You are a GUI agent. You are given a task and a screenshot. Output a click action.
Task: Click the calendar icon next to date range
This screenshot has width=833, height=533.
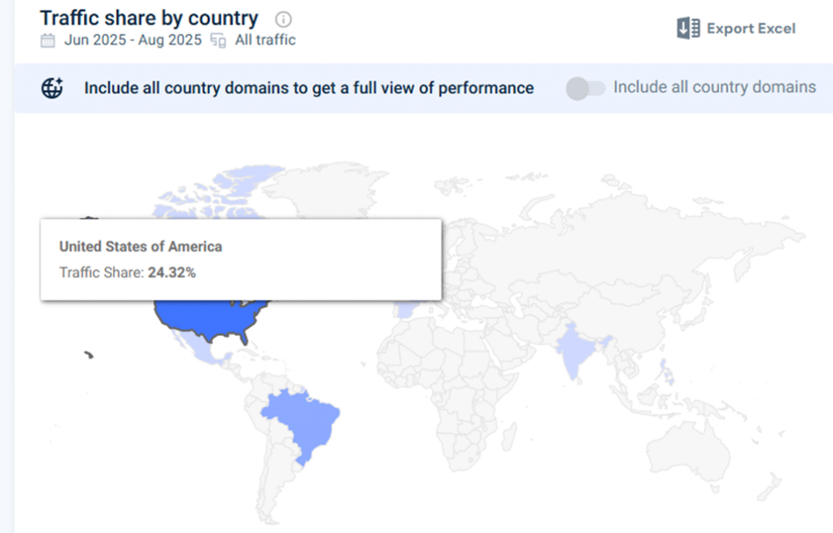coord(48,40)
